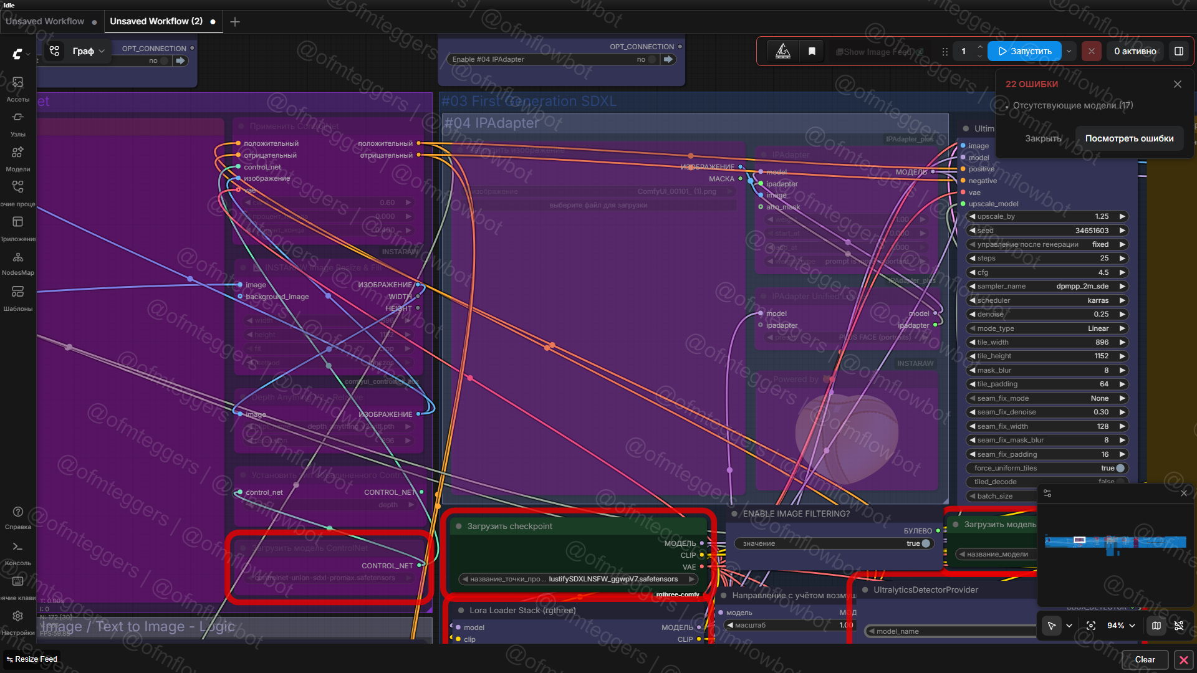The width and height of the screenshot is (1197, 673).
Task: Click the fit-view icon in bottom toolbar
Action: point(1091,626)
